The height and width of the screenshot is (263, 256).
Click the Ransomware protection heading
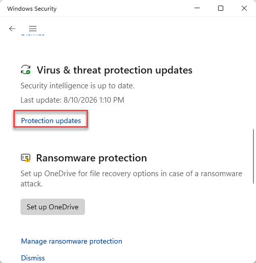[x=92, y=158]
